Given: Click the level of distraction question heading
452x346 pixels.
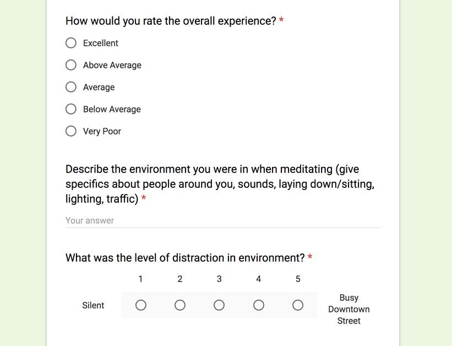Looking at the screenshot, I should (x=185, y=258).
